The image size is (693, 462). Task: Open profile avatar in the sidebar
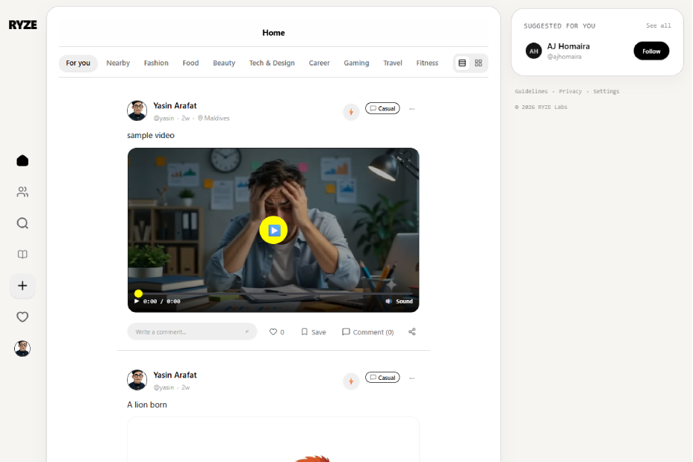click(x=22, y=349)
